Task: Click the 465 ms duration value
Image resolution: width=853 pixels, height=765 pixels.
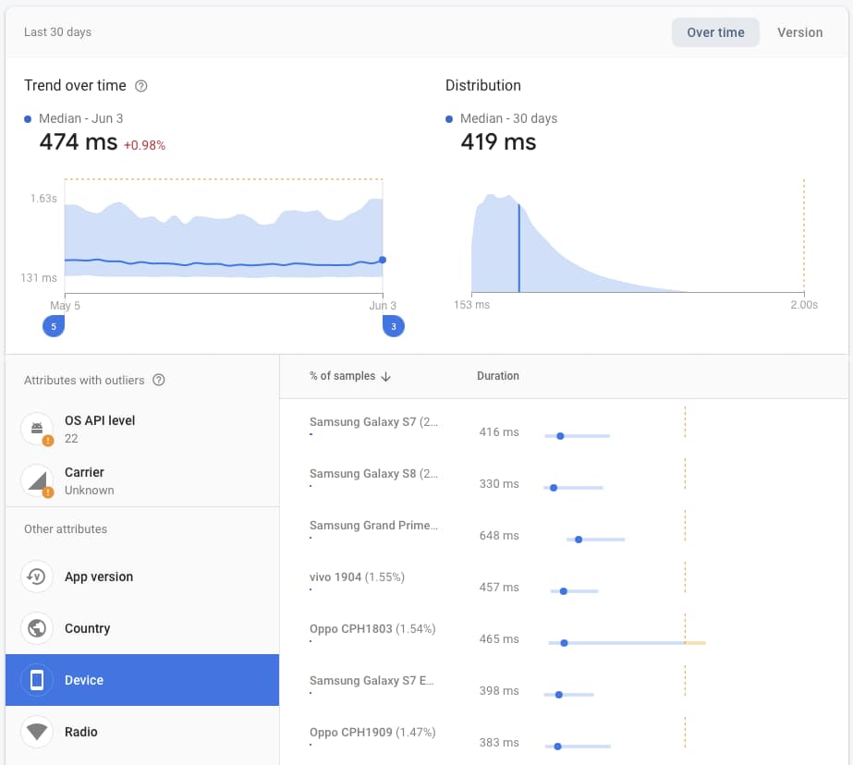Action: pos(499,638)
